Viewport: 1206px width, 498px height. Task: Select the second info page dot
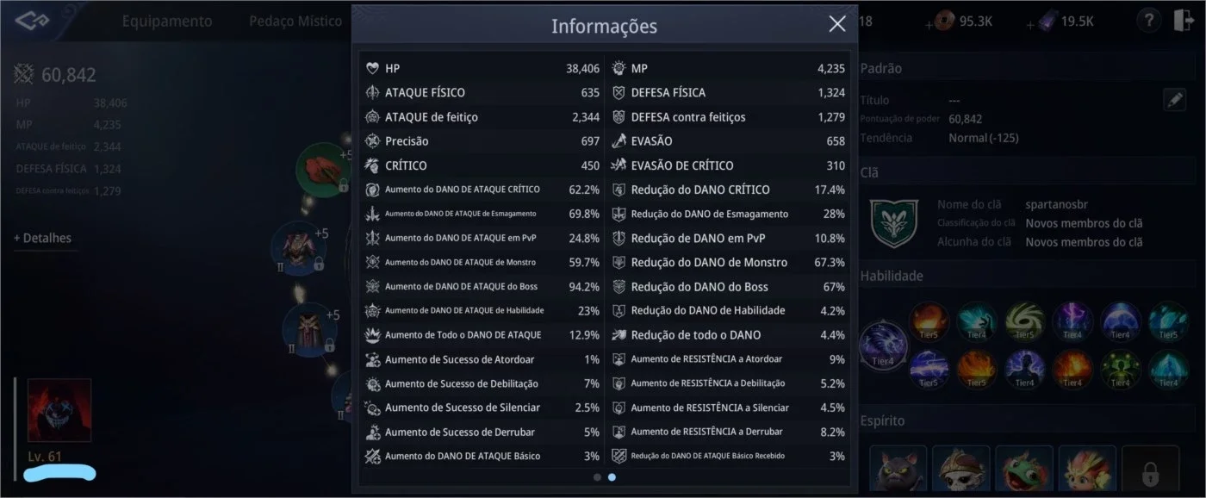(x=612, y=476)
